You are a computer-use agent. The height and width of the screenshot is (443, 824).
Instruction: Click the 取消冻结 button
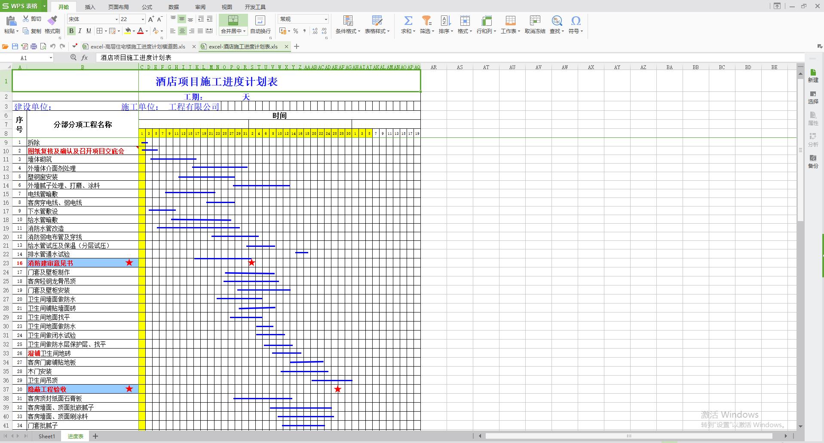click(535, 24)
